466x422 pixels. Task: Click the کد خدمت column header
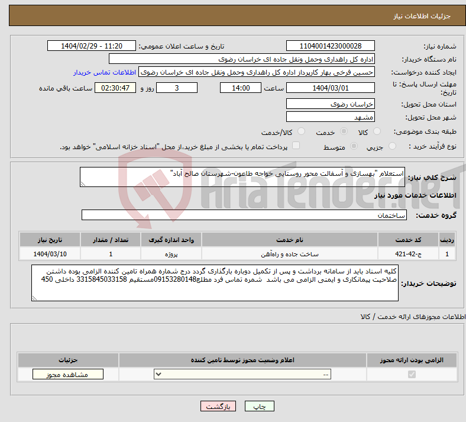(409, 240)
